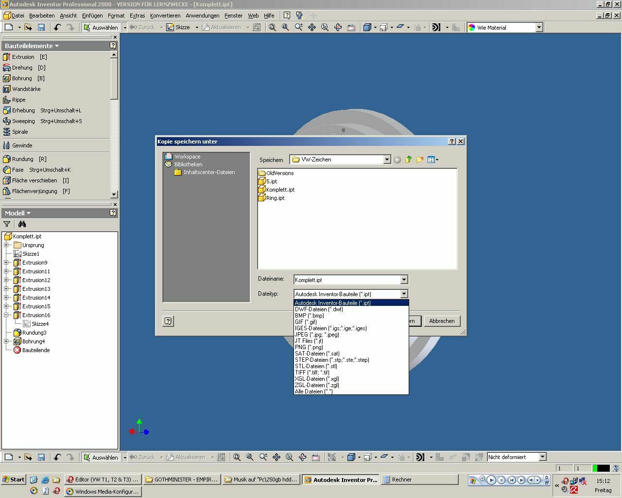Click the Save icon in top toolbar
622x498 pixels.
41,27
